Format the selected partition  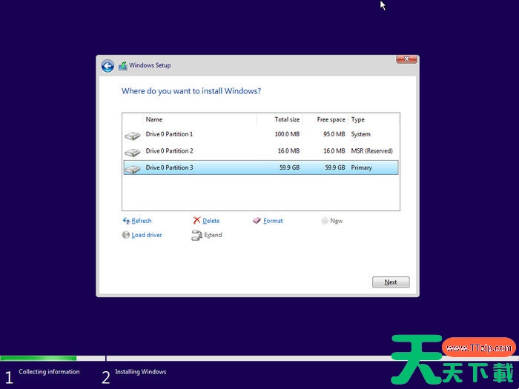(273, 221)
